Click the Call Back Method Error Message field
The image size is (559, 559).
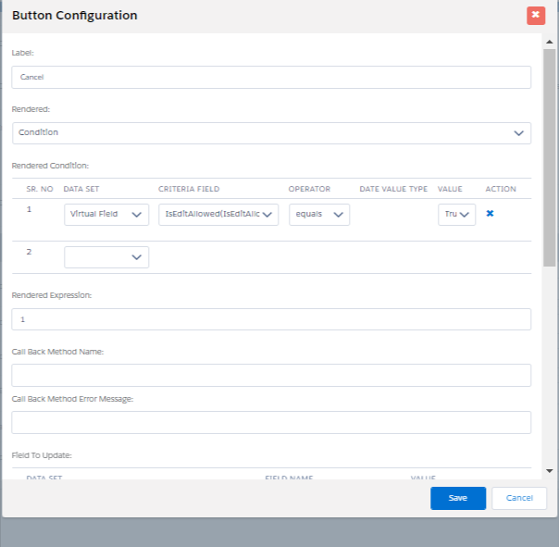(271, 422)
